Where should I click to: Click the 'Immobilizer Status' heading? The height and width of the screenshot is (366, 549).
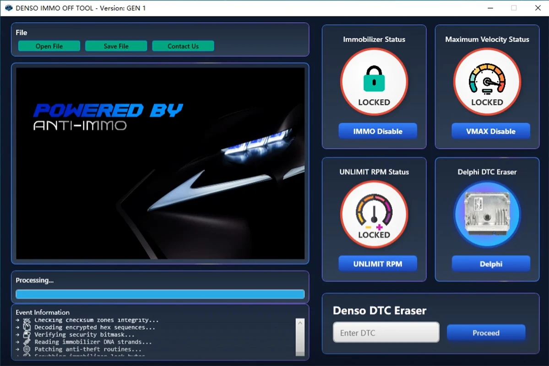[x=374, y=39]
